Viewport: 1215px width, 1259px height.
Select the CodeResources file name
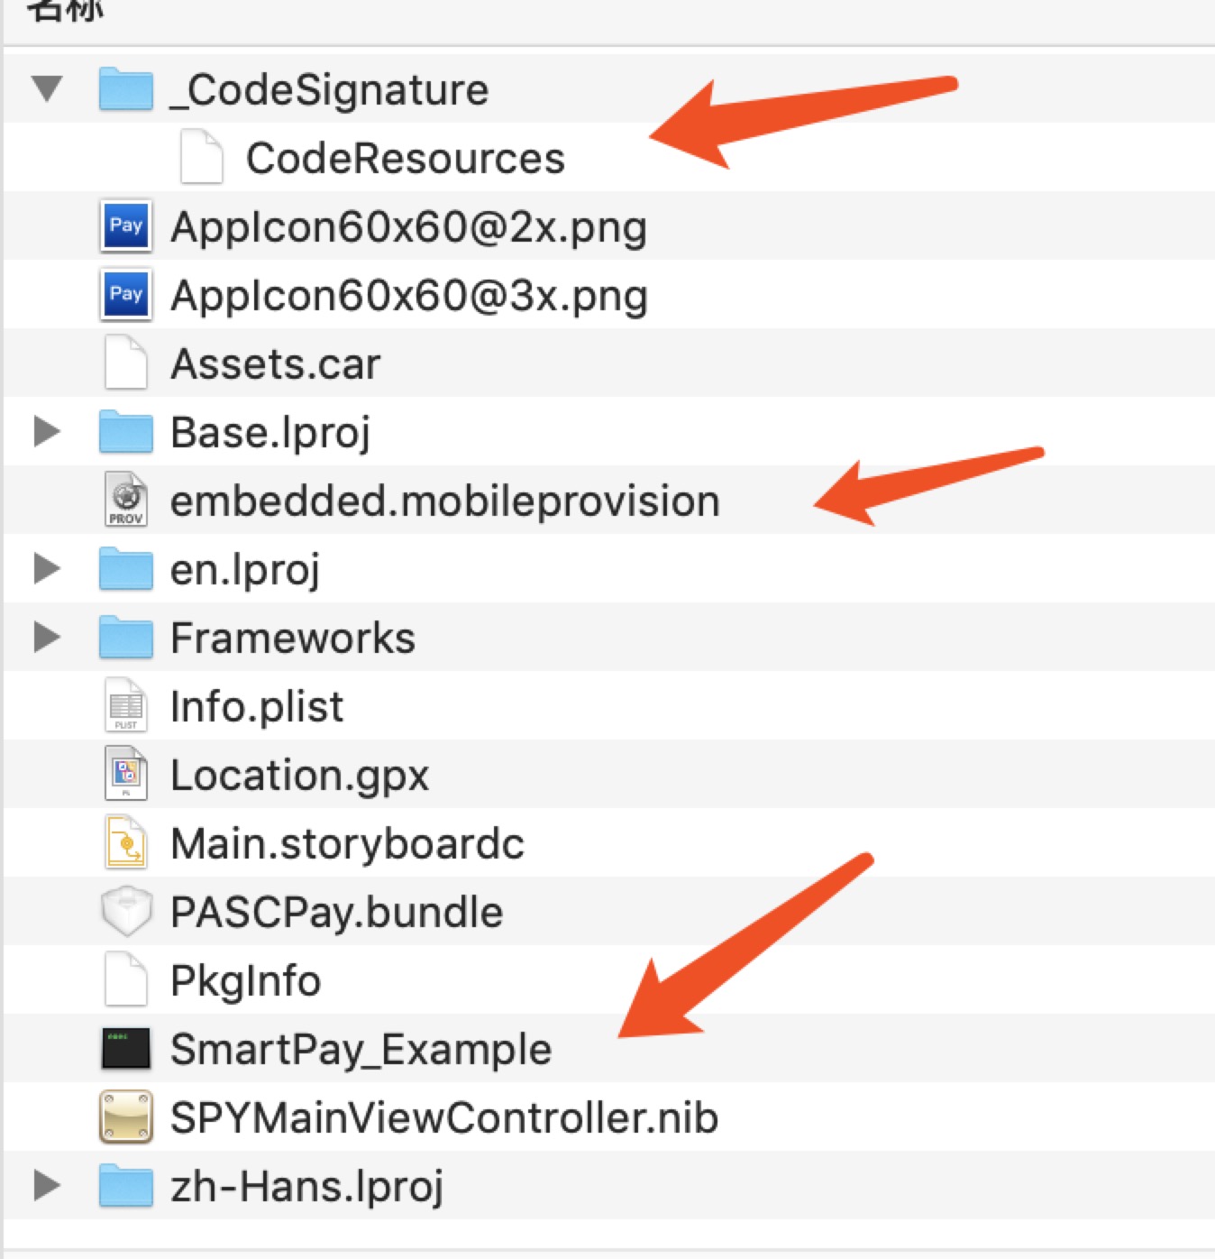coord(406,159)
